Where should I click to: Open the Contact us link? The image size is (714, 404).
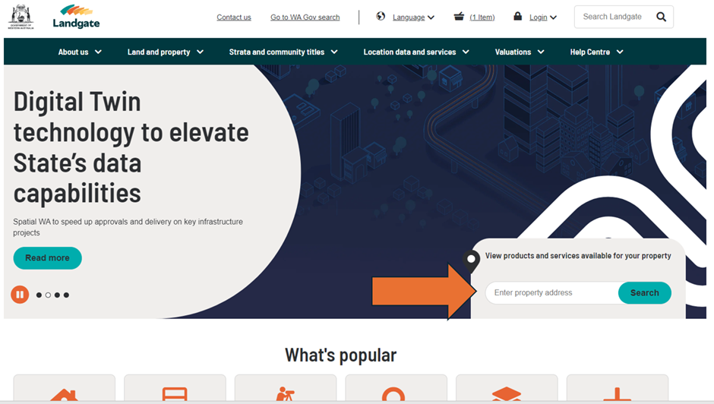click(234, 17)
